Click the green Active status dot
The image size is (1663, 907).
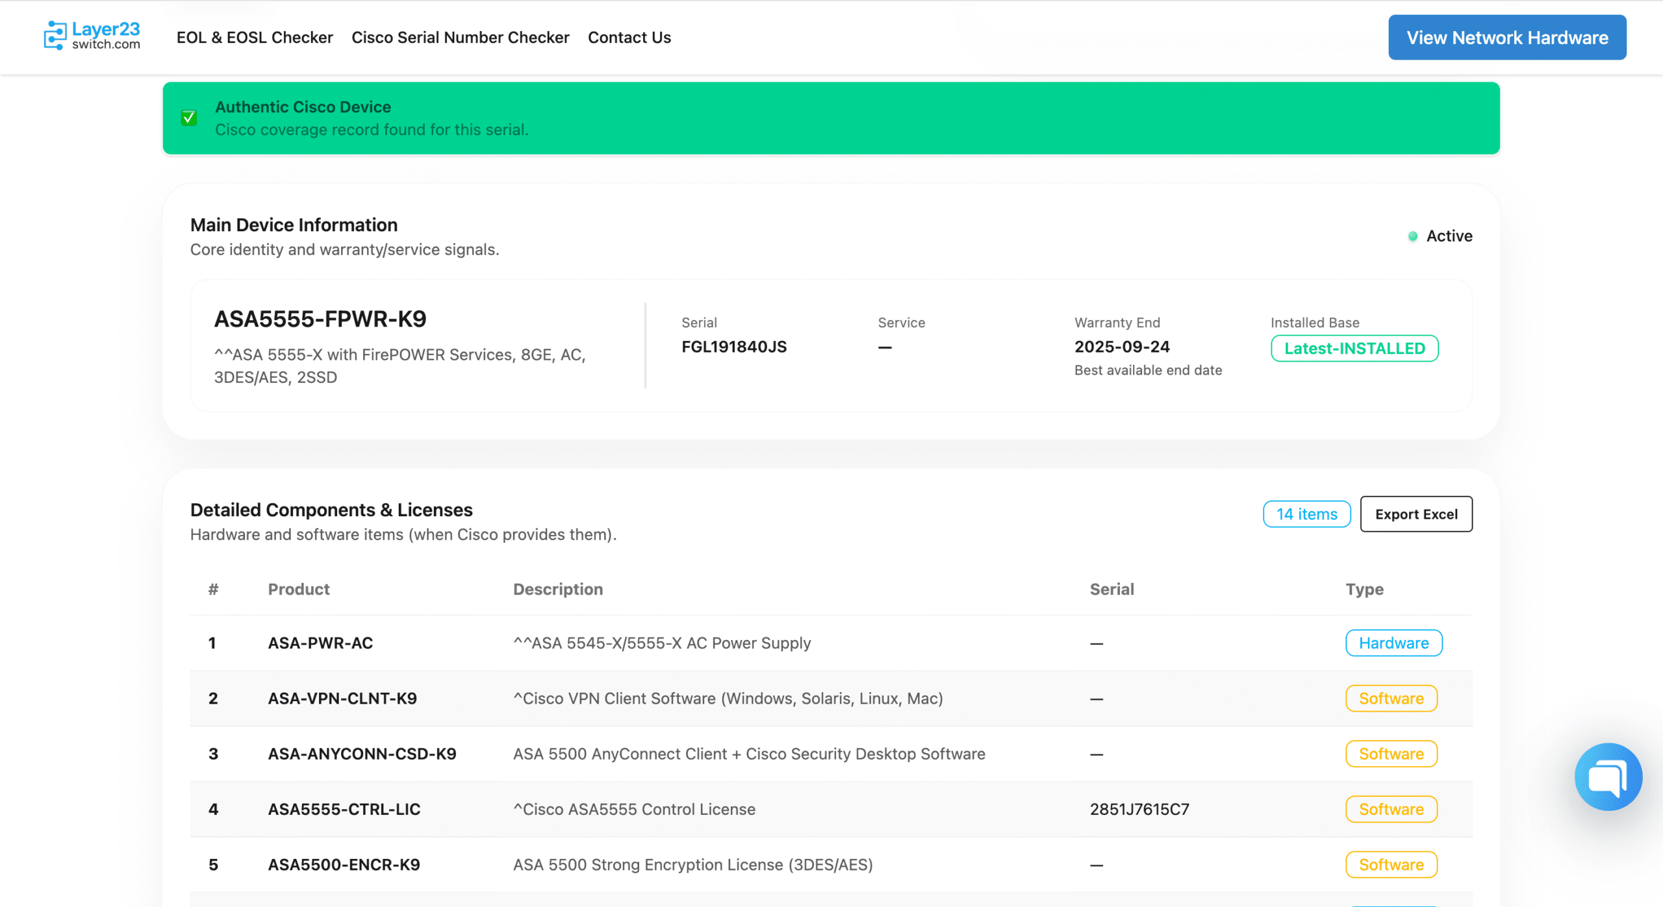[1412, 236]
